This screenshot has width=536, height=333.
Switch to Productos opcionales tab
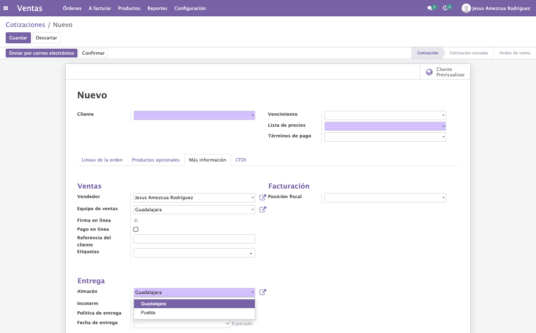(156, 160)
